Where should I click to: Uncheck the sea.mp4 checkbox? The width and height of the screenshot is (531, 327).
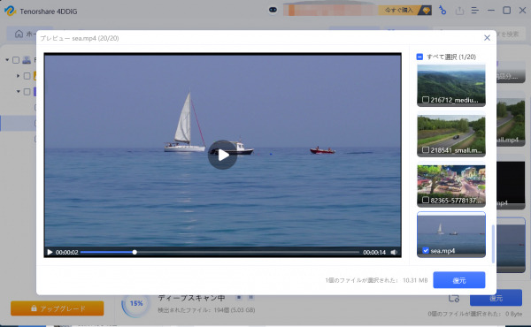click(426, 251)
